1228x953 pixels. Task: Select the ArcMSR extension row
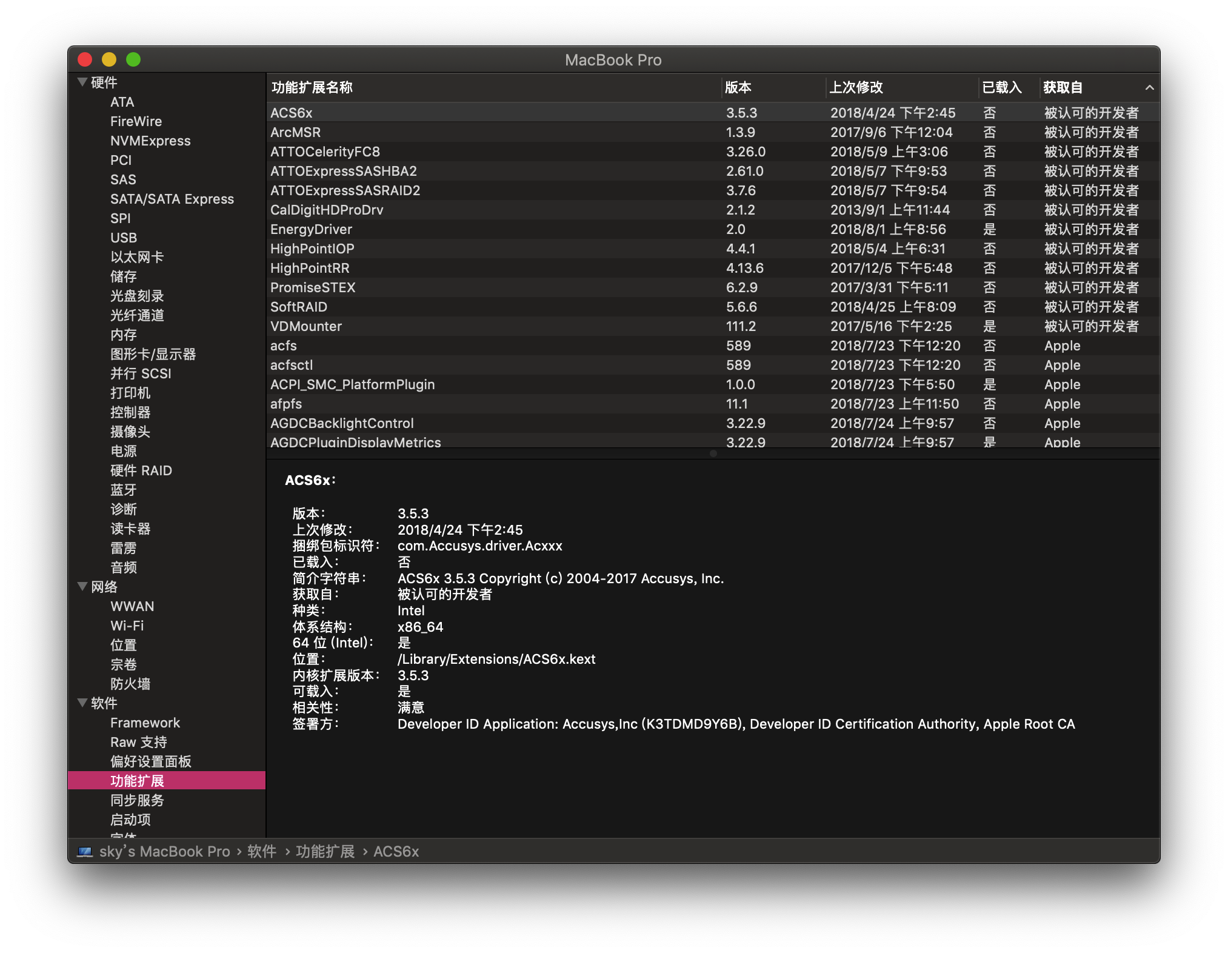(713, 132)
